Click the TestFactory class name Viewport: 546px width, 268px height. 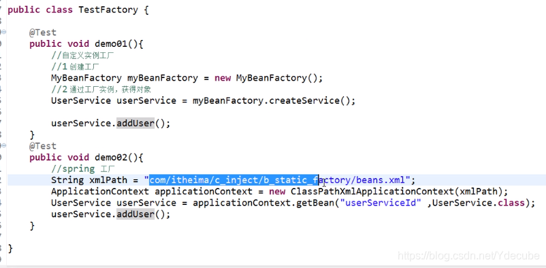coord(108,9)
